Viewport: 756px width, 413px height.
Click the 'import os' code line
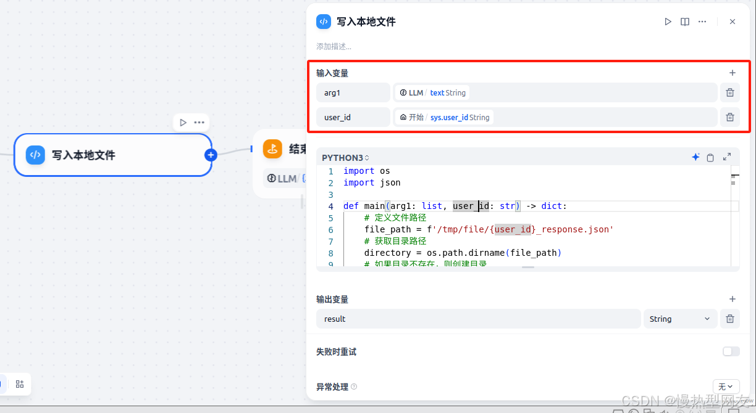367,171
